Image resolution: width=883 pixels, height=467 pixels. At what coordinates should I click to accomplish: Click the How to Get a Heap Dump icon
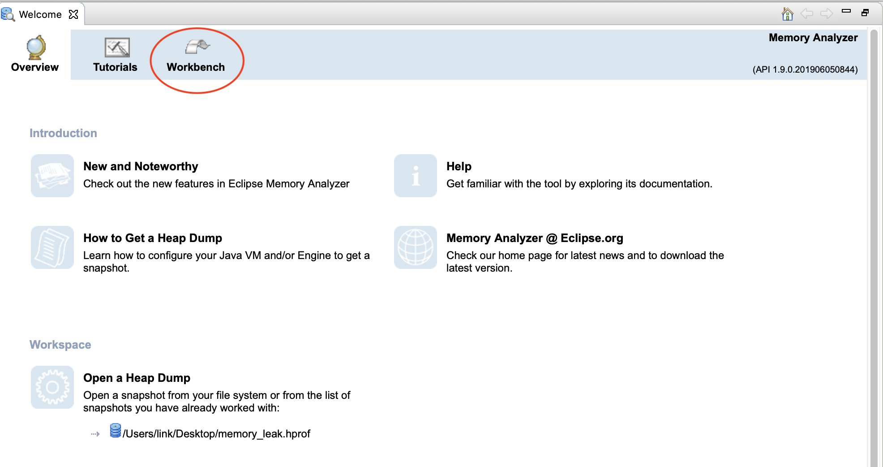pyautogui.click(x=52, y=247)
